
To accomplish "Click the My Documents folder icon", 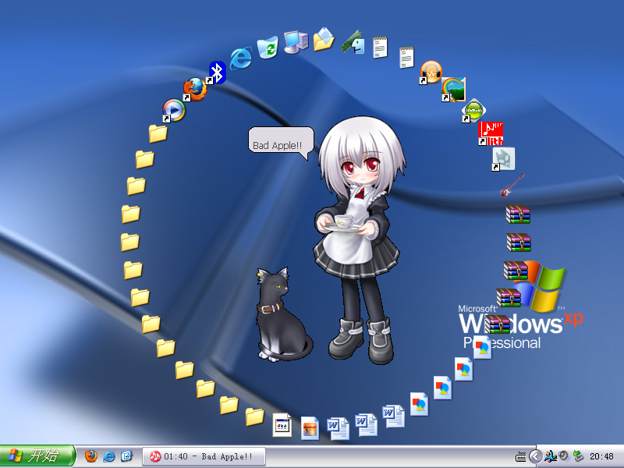I will click(324, 39).
